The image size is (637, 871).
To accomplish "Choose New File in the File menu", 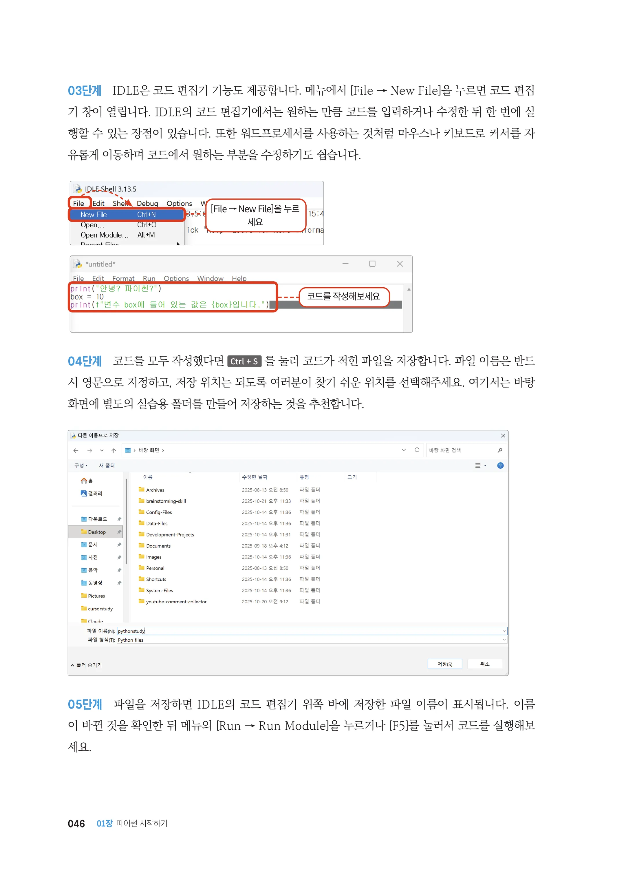I will click(x=127, y=214).
